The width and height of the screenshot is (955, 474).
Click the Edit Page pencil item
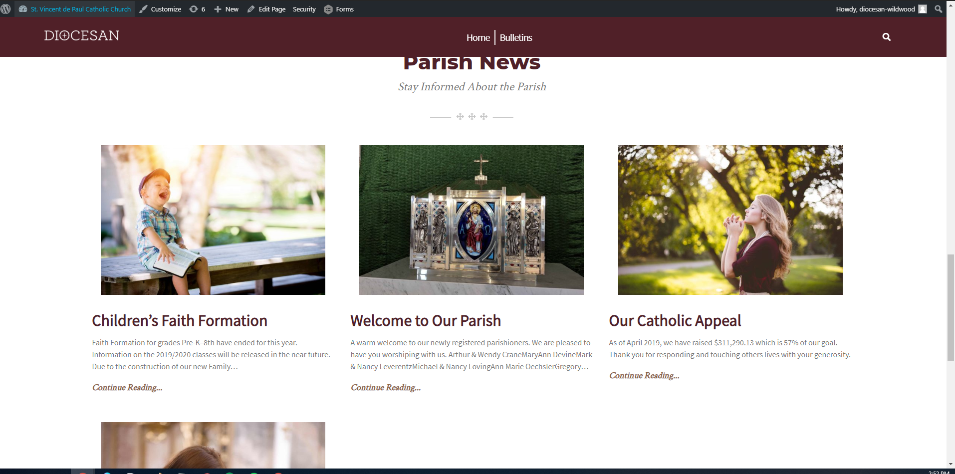pos(266,9)
